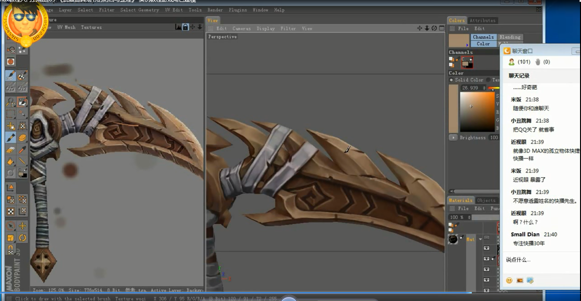Click the rotate icon in Perspective view header
Screen dimensions: 581x301
[x=433, y=28]
